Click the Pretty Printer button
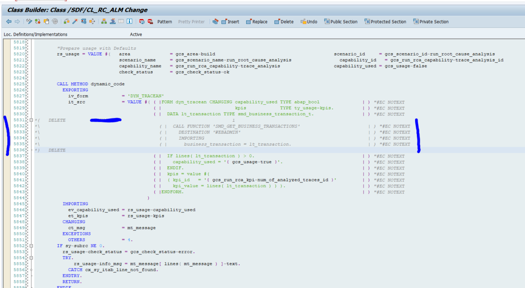The image size is (525, 288). [x=191, y=22]
